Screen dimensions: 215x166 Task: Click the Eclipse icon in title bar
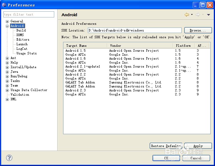pos(4,5)
